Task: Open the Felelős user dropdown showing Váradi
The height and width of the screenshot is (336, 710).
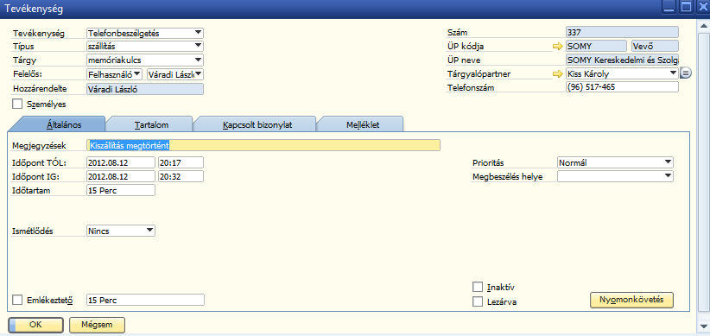Action: pyautogui.click(x=175, y=74)
